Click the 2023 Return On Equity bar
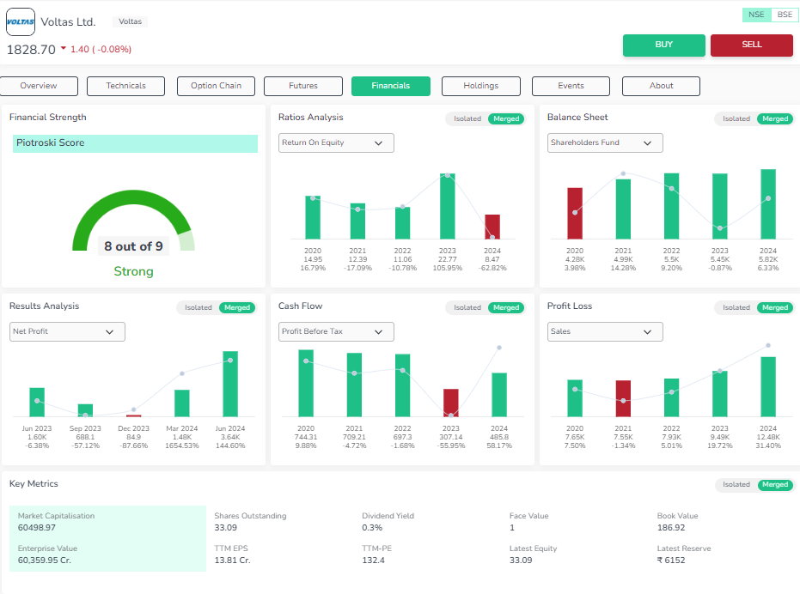 (x=448, y=207)
